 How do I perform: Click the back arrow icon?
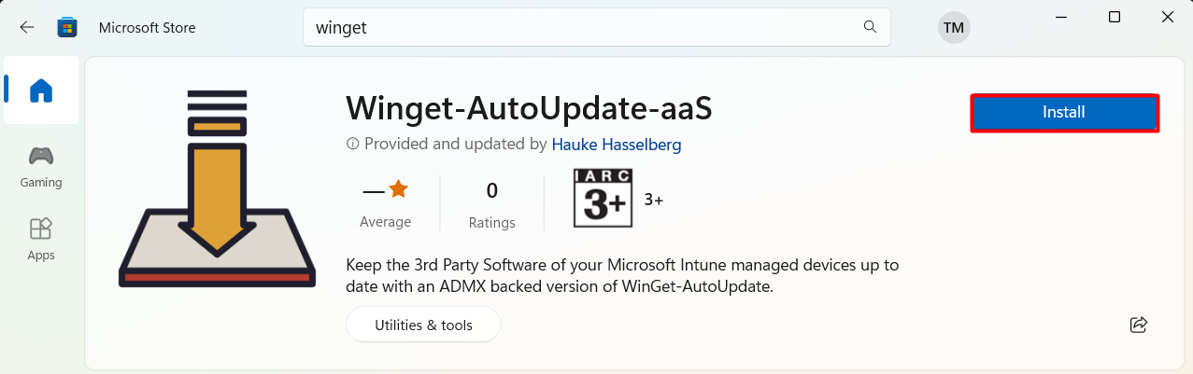point(27,28)
